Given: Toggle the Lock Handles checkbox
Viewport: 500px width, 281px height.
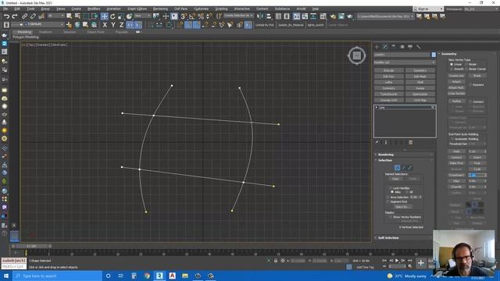Looking at the screenshot, I should [391, 188].
